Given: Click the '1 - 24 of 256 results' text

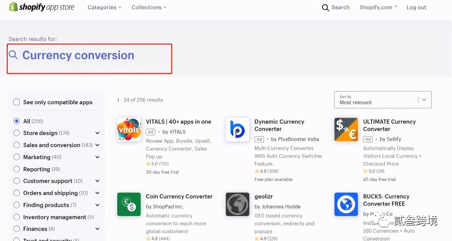Looking at the screenshot, I should 140,100.
